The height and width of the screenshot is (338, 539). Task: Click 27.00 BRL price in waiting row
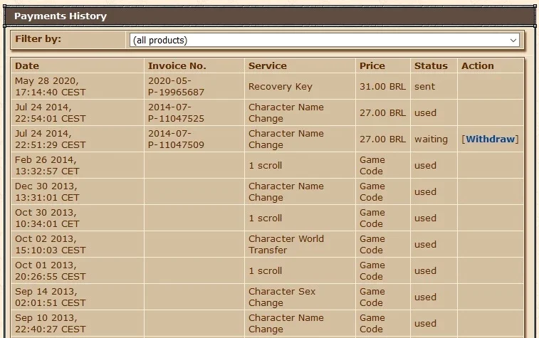[382, 139]
